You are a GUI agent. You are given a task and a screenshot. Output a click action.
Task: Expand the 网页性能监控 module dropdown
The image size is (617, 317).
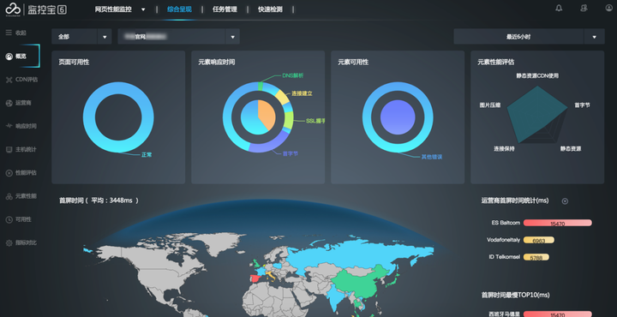click(x=143, y=9)
